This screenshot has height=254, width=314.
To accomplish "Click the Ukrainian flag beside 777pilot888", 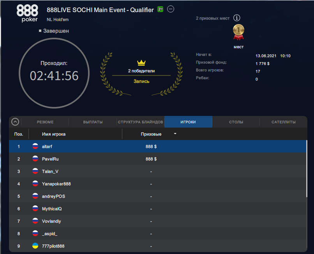I will pyautogui.click(x=35, y=246).
